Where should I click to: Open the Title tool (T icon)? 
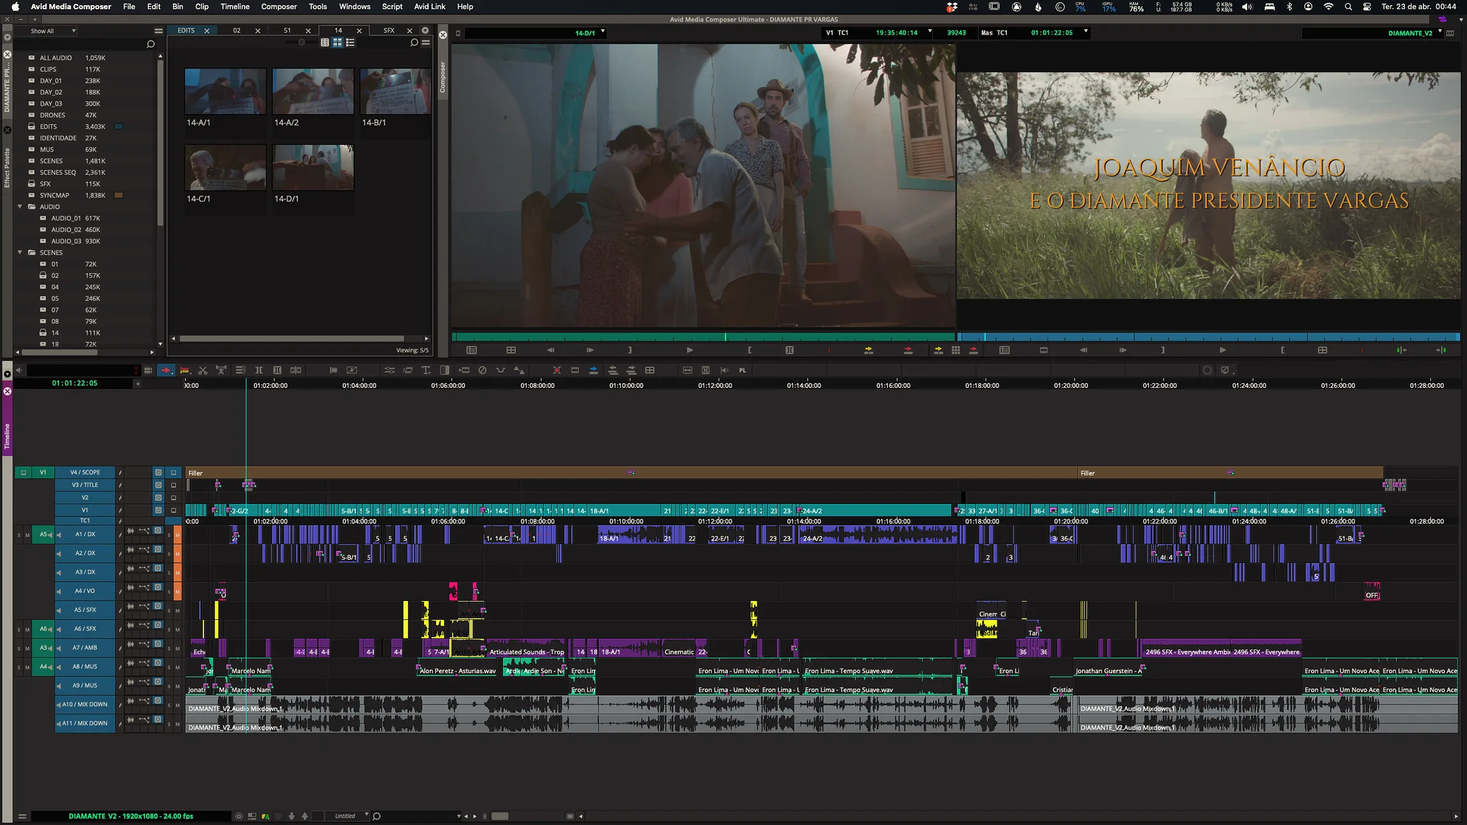(x=426, y=371)
